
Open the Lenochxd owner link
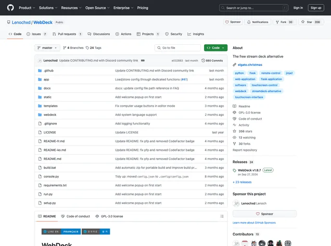pos(21,23)
